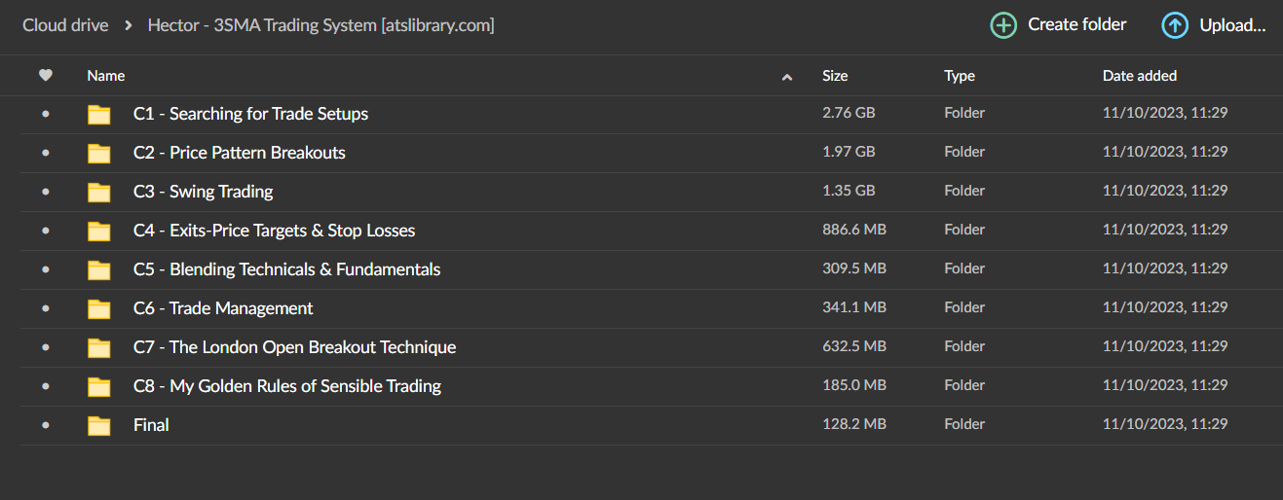1283x500 pixels.
Task: Select the C6 Trade Management folder icon
Action: pyautogui.click(x=99, y=309)
